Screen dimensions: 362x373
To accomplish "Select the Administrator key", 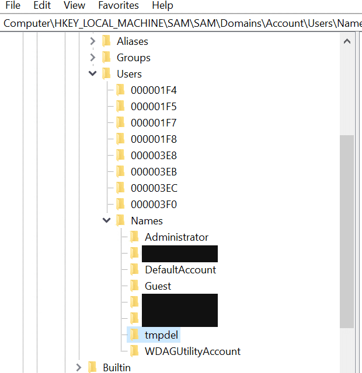I will 176,237.
